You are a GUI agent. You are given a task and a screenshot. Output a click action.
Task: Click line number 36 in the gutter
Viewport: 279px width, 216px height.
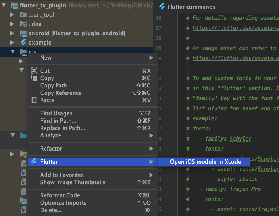158,18
